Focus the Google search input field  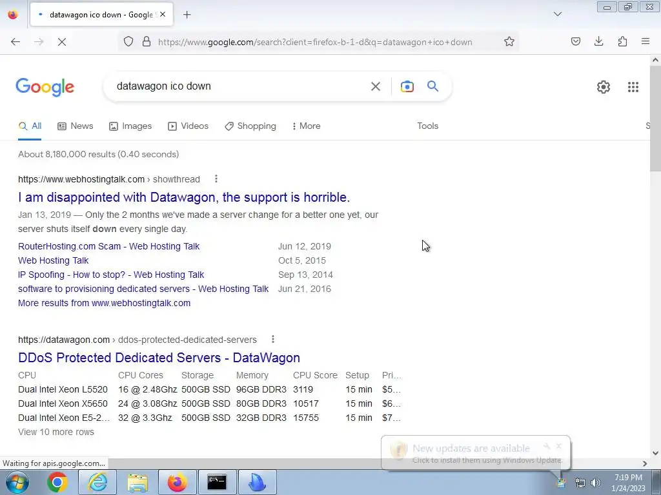(240, 86)
